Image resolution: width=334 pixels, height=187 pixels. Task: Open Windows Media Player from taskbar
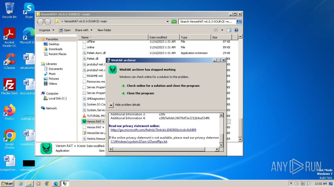point(38,184)
